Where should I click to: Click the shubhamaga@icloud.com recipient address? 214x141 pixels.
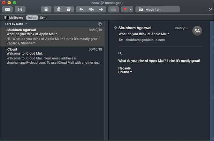pyautogui.click(x=145, y=40)
